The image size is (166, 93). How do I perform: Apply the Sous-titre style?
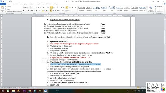click(119, 9)
